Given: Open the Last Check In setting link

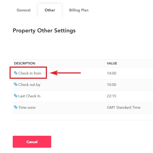Looking at the screenshot, I should (x=29, y=96).
